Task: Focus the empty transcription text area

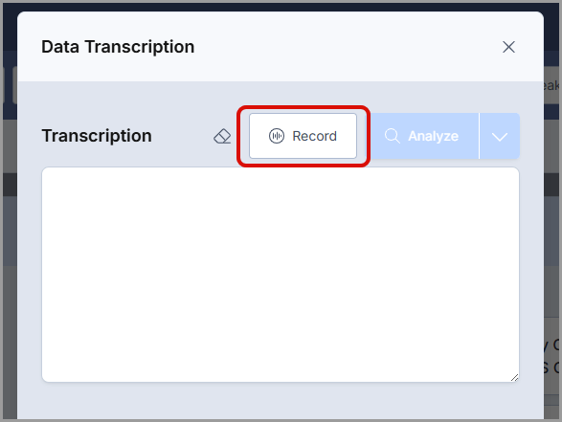Action: [x=281, y=275]
